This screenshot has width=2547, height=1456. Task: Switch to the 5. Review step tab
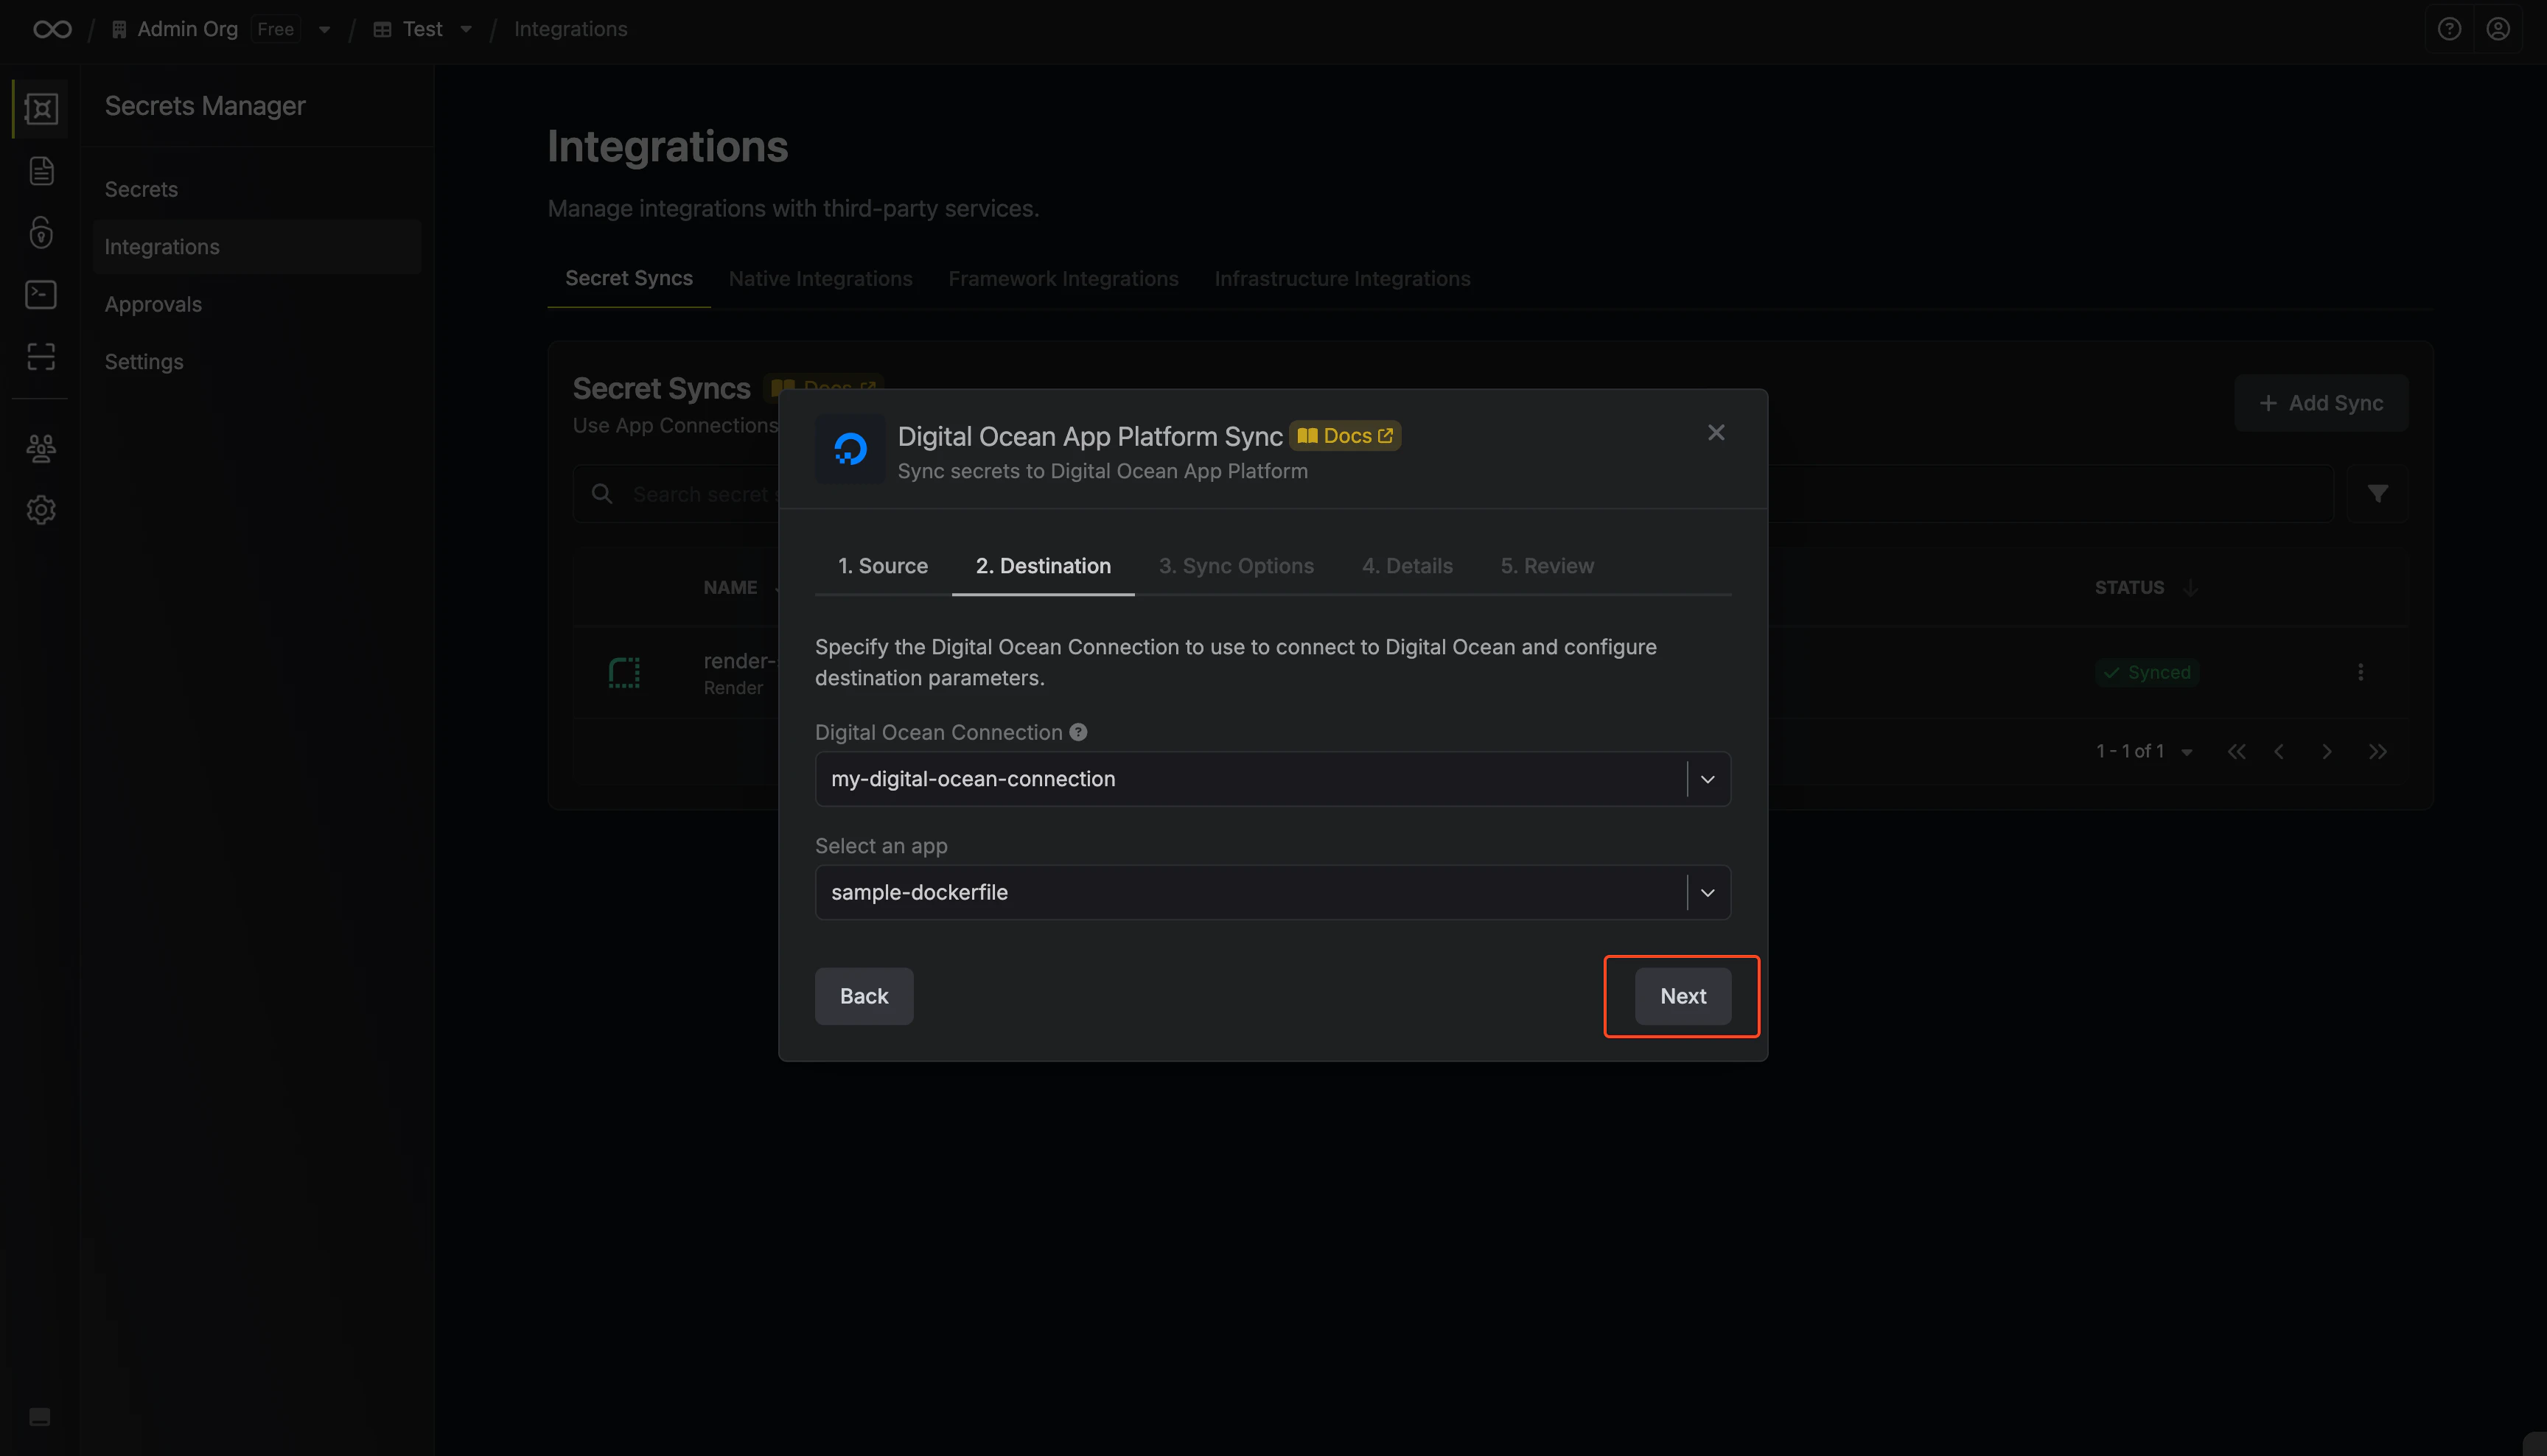pos(1547,566)
